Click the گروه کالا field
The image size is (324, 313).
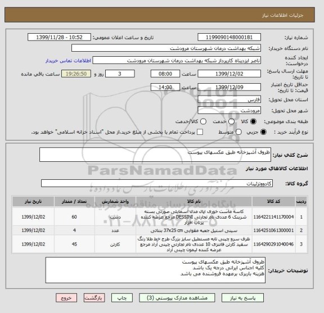(x=157, y=183)
